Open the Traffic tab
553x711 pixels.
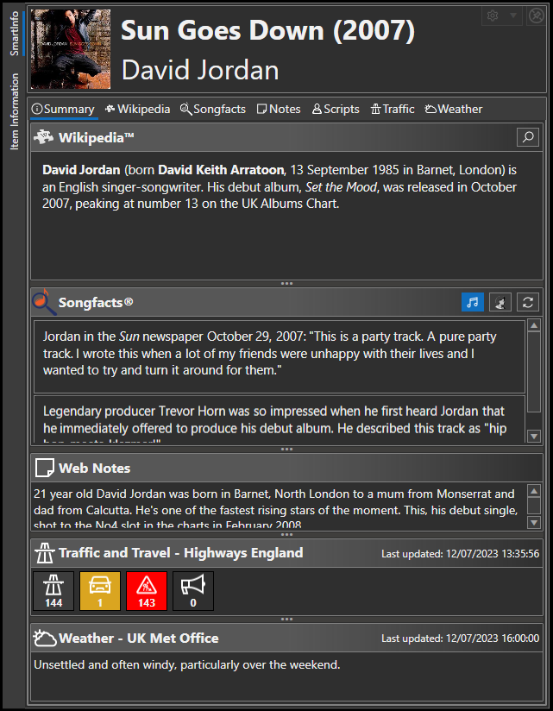(x=393, y=110)
